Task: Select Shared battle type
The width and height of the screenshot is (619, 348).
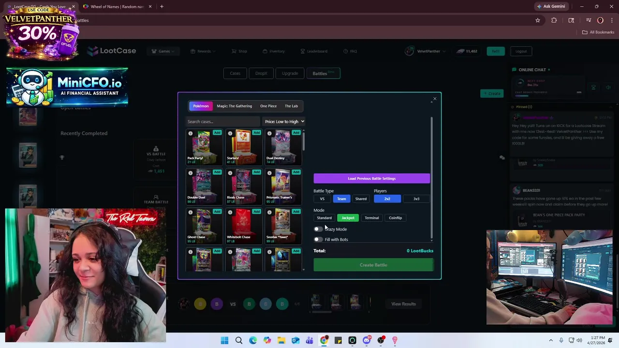Action: 361,199
